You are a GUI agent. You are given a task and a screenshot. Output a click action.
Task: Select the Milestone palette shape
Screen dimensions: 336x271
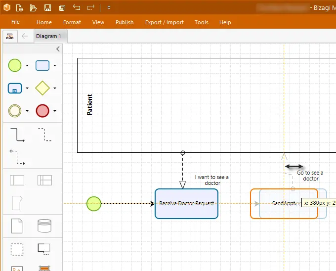click(x=17, y=203)
